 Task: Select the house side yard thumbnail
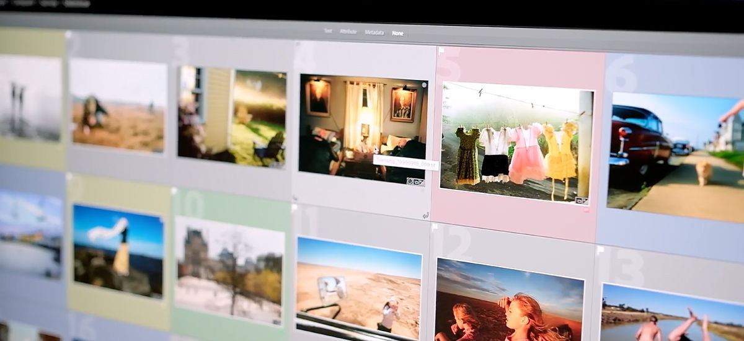coord(232,116)
